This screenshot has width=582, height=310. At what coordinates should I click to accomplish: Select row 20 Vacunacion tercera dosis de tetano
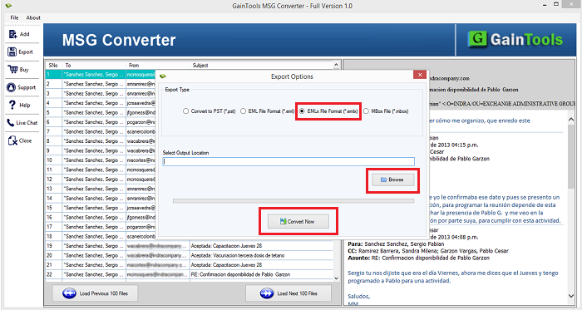click(190, 255)
